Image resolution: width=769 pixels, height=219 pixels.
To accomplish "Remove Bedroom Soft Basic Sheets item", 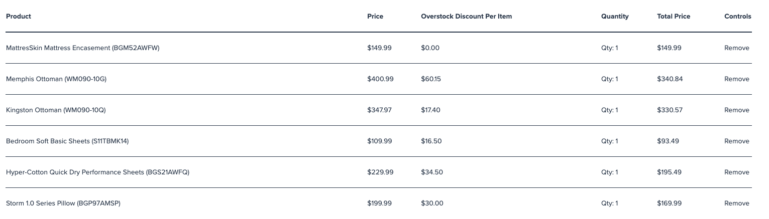I will tap(736, 141).
